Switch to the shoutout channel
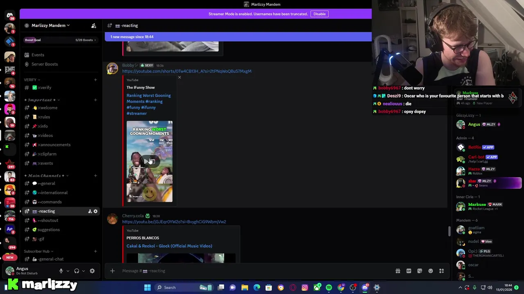 tap(61, 220)
